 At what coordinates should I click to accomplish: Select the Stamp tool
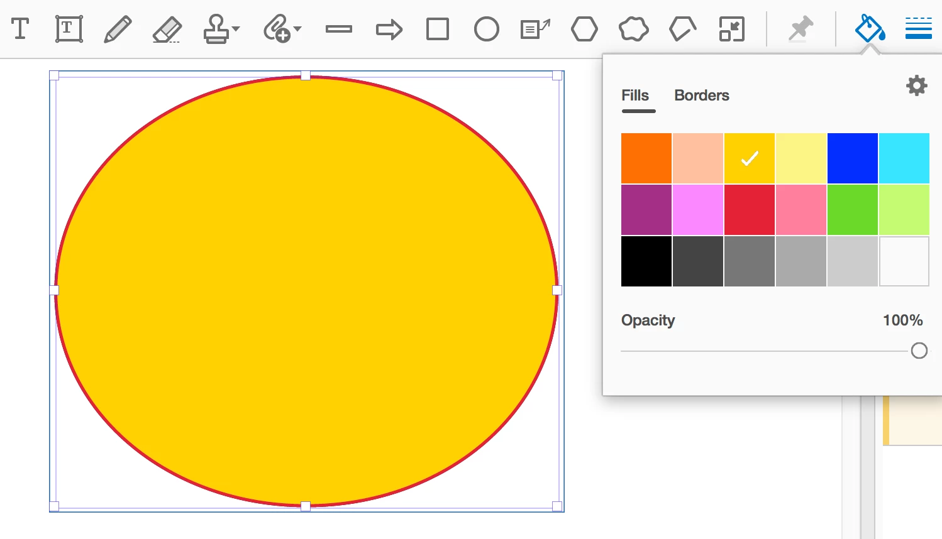(x=216, y=29)
